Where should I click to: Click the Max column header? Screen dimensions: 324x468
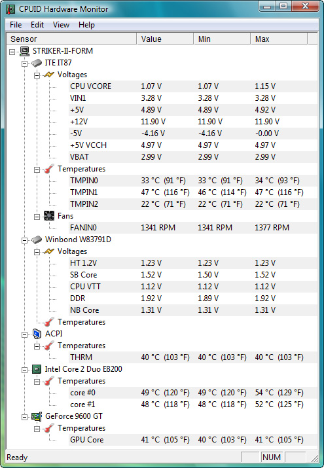tap(279, 39)
